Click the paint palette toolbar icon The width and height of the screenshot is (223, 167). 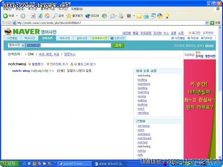pyautogui.click(x=160, y=16)
